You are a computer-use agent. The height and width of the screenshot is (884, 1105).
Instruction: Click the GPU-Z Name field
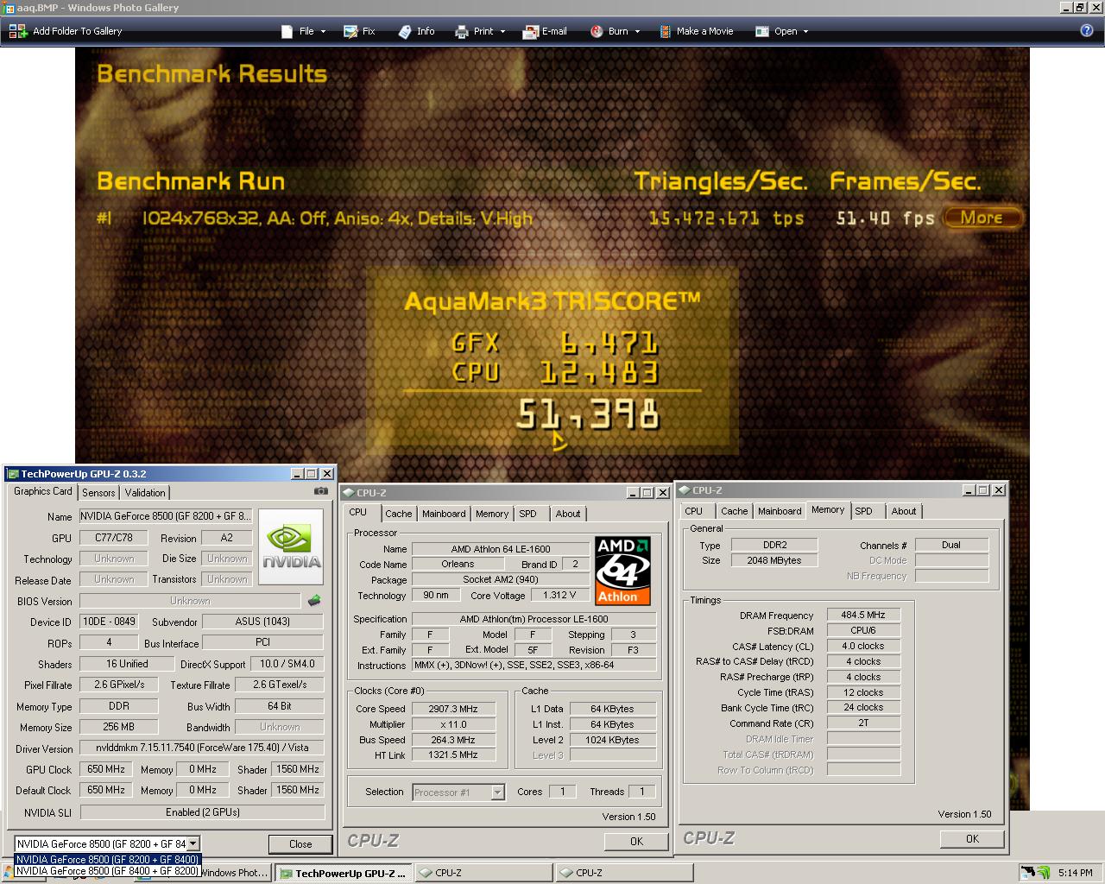(166, 516)
